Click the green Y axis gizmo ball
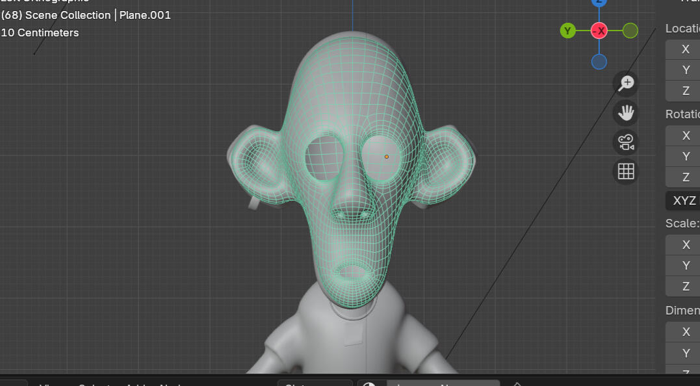The width and height of the screenshot is (700, 386). click(567, 31)
